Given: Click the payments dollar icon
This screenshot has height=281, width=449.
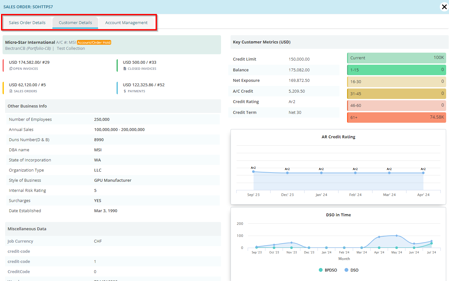Looking at the screenshot, I should coord(125,91).
